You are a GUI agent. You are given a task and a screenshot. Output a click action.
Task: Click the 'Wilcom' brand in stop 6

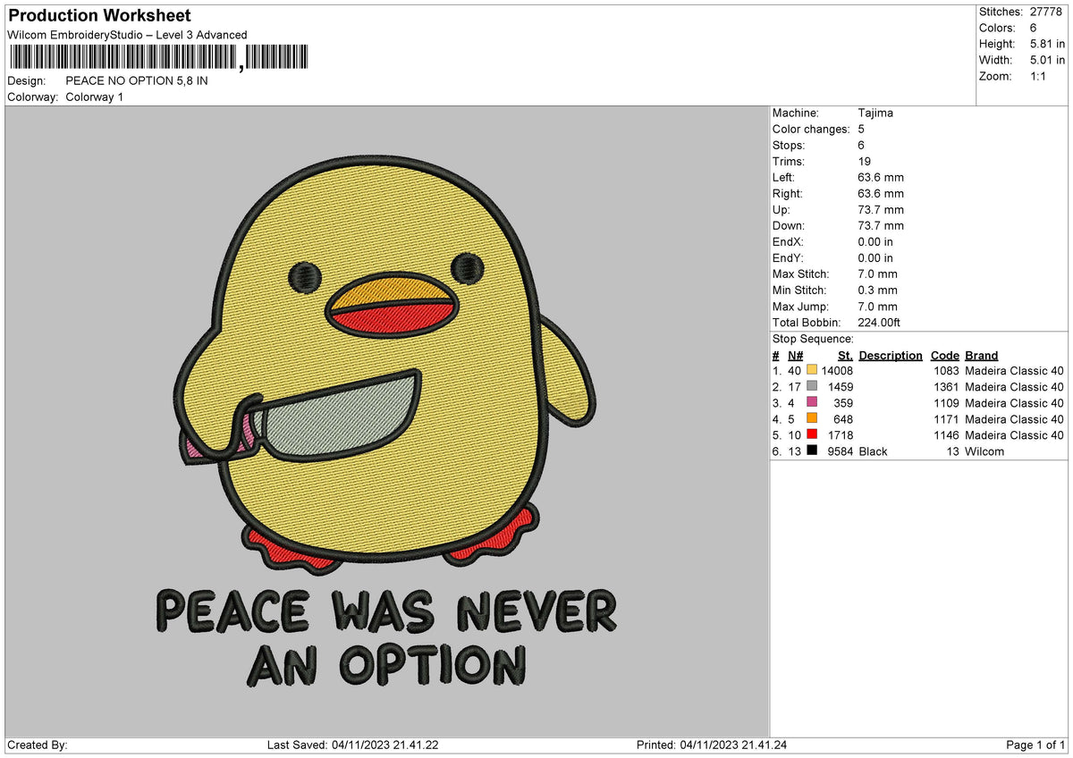[984, 451]
